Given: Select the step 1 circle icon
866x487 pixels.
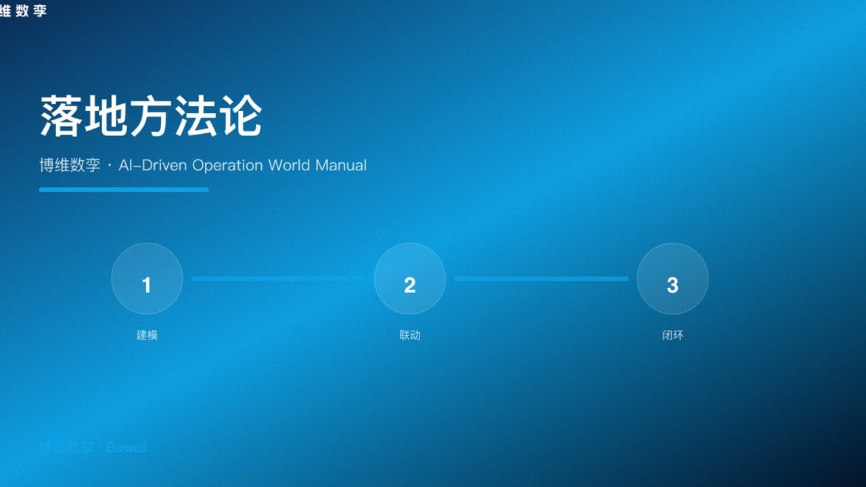Looking at the screenshot, I should point(147,279).
